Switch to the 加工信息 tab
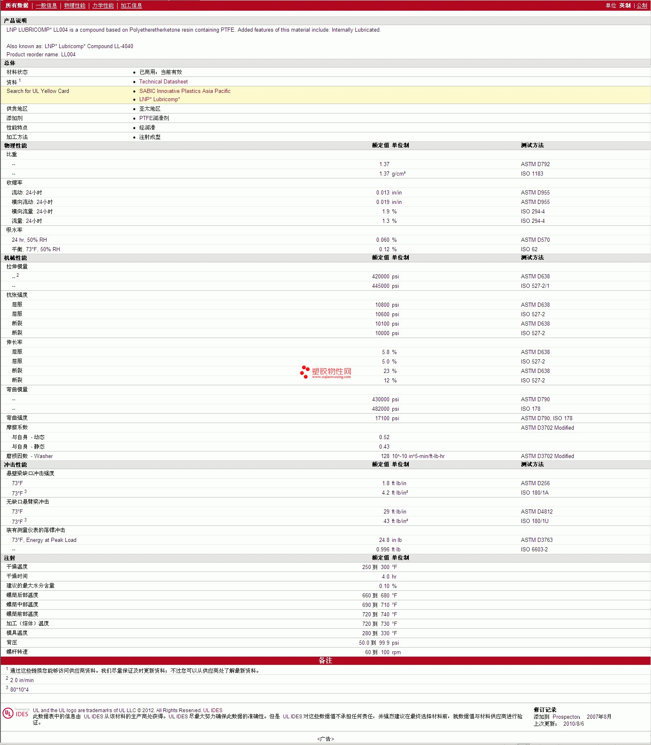Viewport: 651px width, 745px height. tap(131, 5)
